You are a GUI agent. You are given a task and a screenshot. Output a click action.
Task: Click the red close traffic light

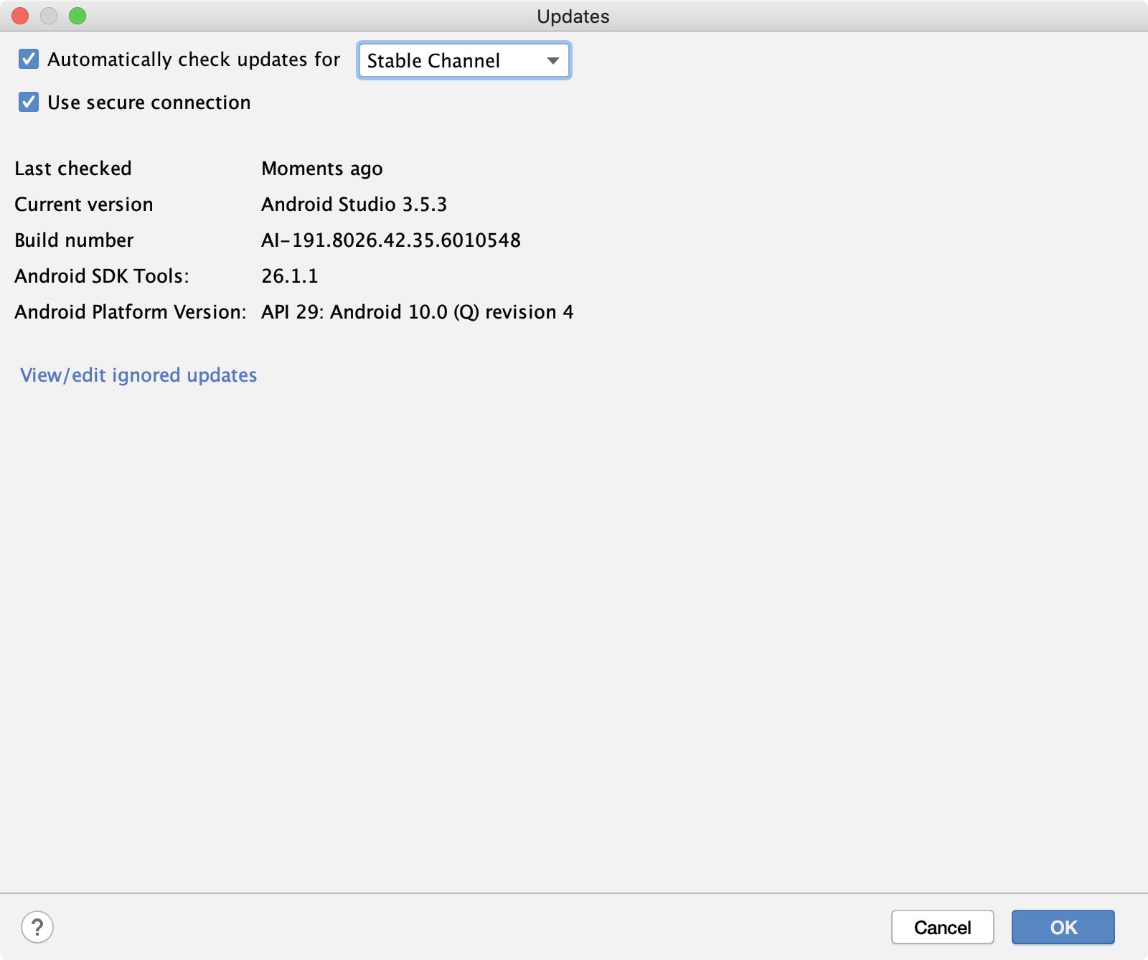point(19,16)
